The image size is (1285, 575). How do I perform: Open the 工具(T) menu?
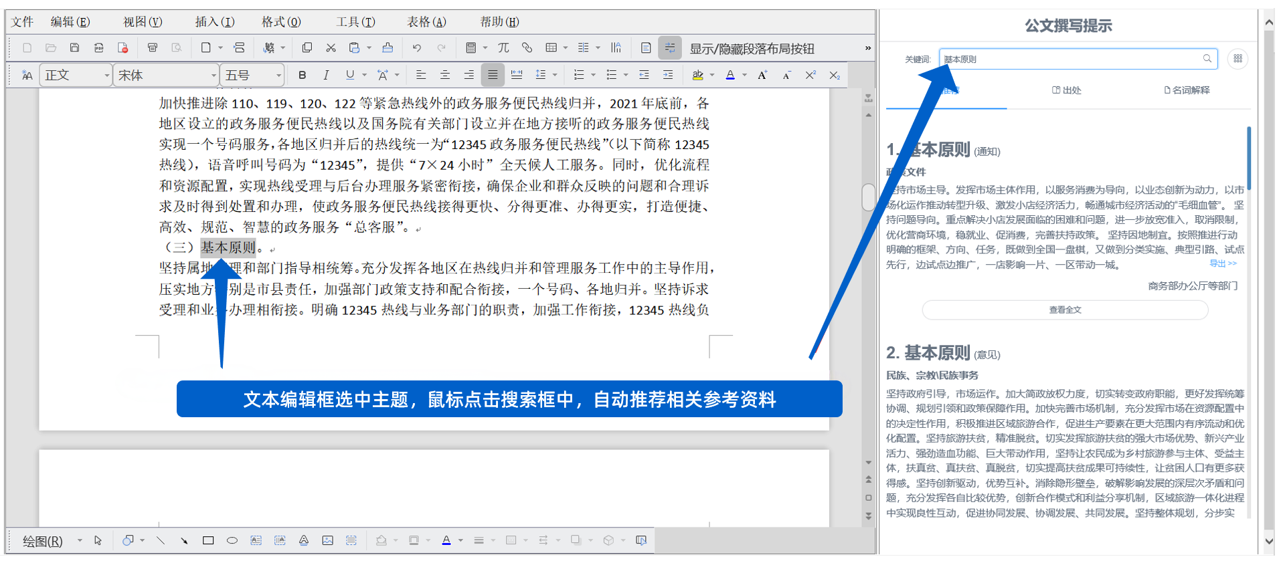click(355, 22)
